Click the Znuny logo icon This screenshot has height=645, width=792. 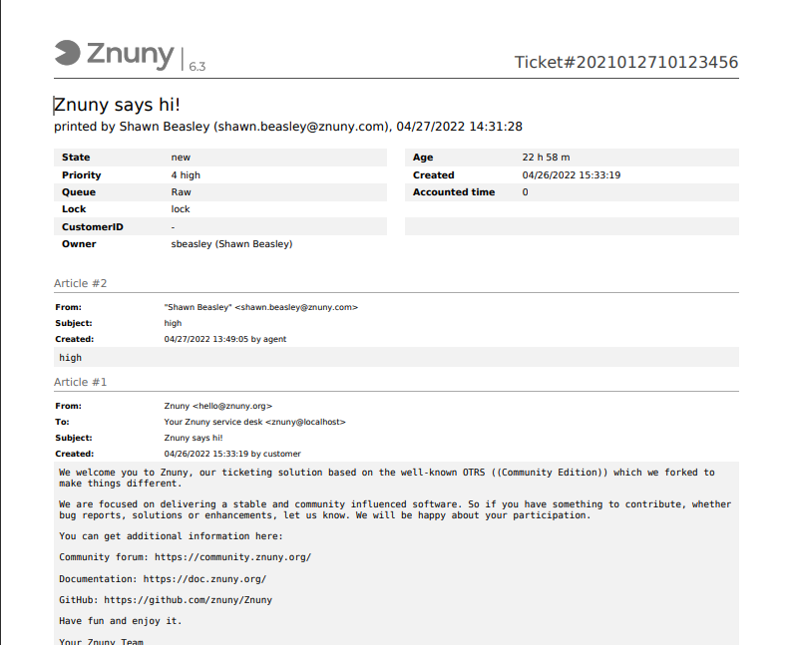(x=68, y=52)
